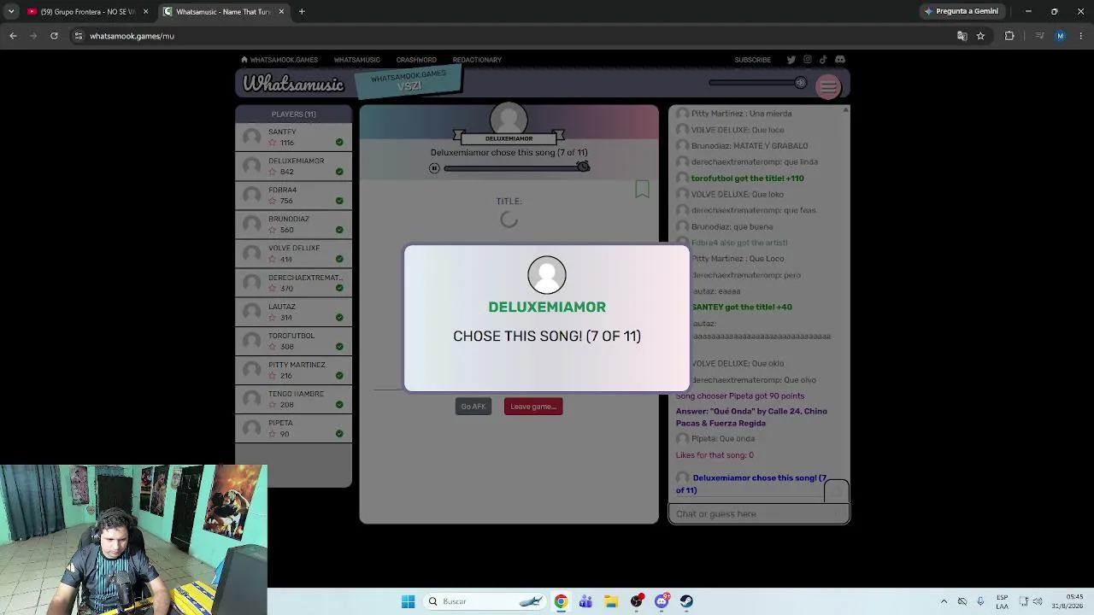1094x615 pixels.
Task: Open the hamburger menu in Whatsamusic header
Action: [828, 86]
